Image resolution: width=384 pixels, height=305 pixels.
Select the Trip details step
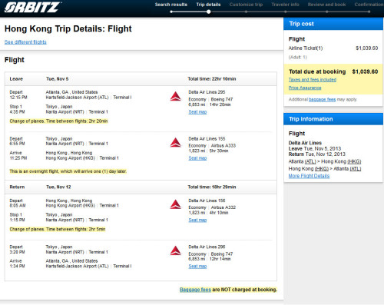(208, 5)
